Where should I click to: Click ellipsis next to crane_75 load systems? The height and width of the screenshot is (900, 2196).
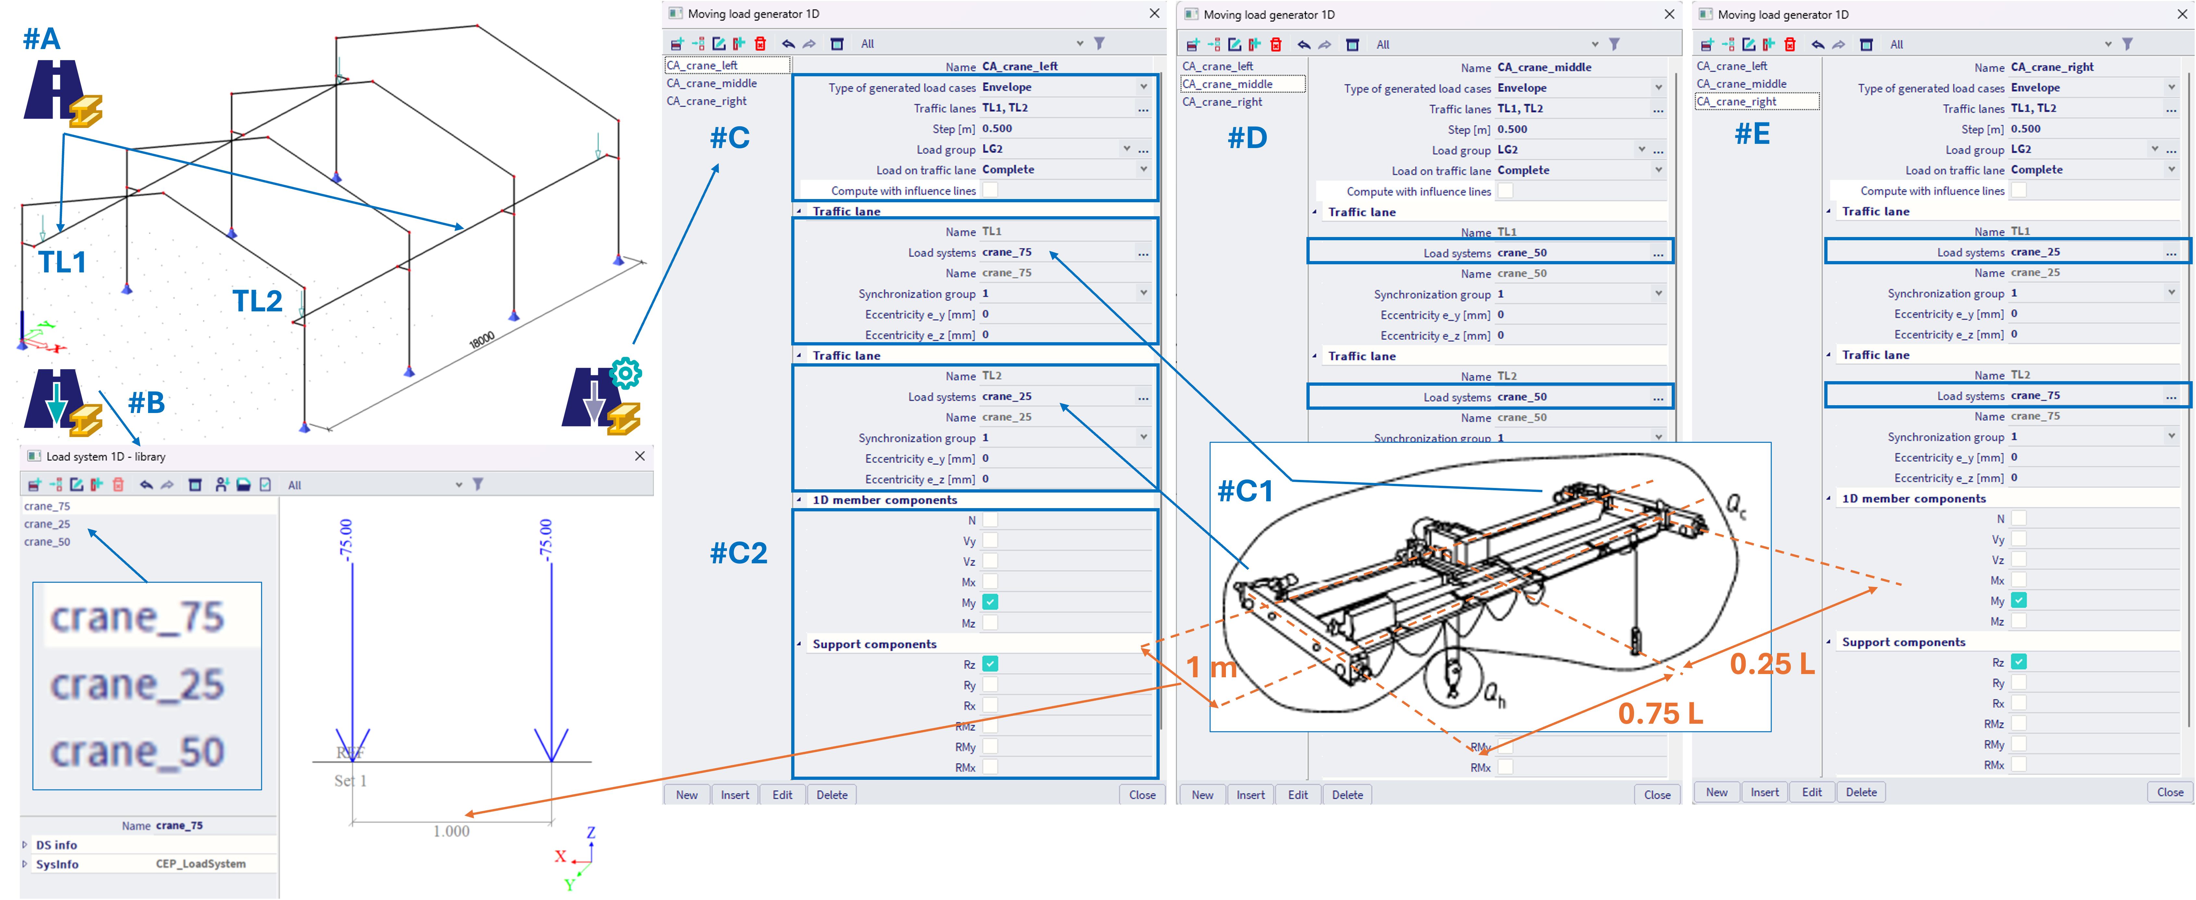click(1143, 253)
